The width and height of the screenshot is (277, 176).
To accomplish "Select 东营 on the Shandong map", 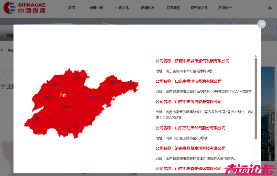I will click(x=78, y=79).
